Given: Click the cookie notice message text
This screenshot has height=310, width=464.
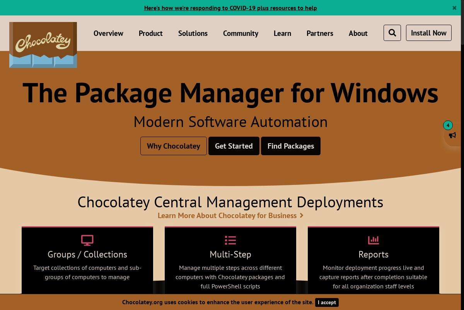Looking at the screenshot, I should pyautogui.click(x=218, y=302).
